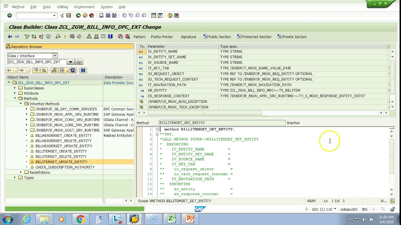Select the CHECK_SUBSCRIPTION_AUTHORITY method
Image resolution: width=401 pixels, height=225 pixels.
[x=65, y=167]
